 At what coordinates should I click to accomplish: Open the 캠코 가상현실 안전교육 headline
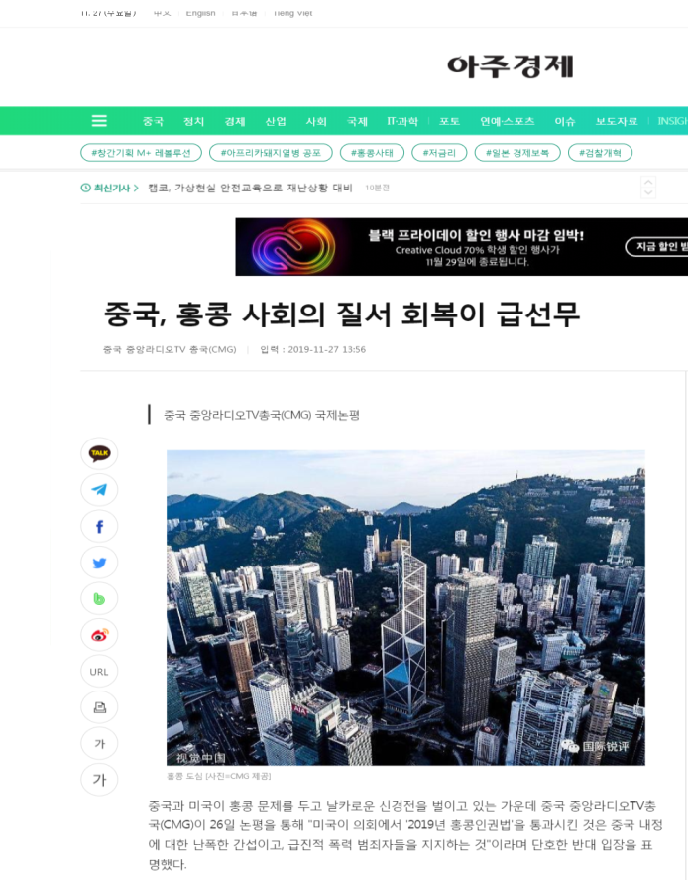tap(250, 189)
